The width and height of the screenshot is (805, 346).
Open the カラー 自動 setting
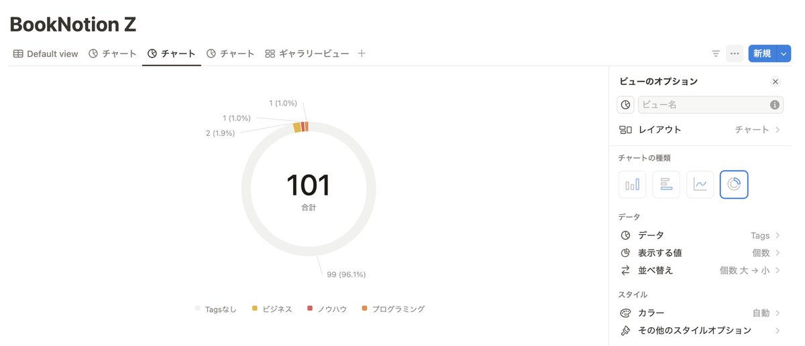click(700, 313)
